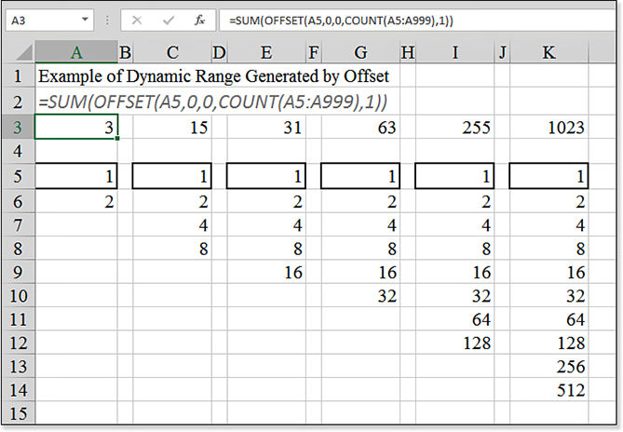
Task: Select column I header
Action: point(455,52)
